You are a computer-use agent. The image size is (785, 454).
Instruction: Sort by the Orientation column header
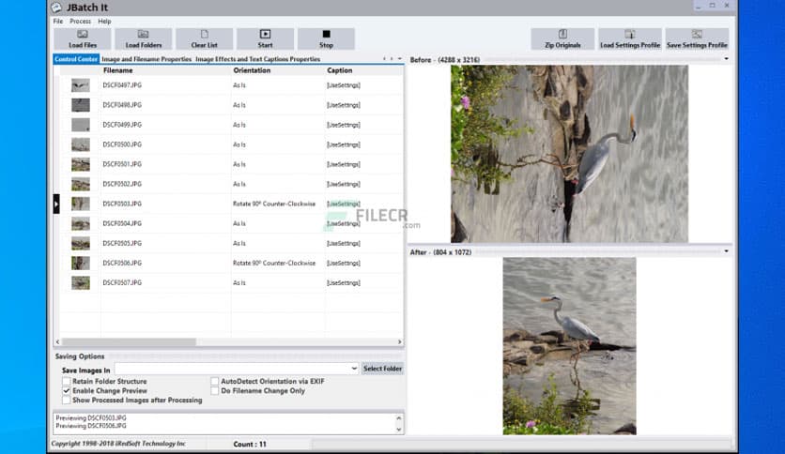(x=277, y=70)
